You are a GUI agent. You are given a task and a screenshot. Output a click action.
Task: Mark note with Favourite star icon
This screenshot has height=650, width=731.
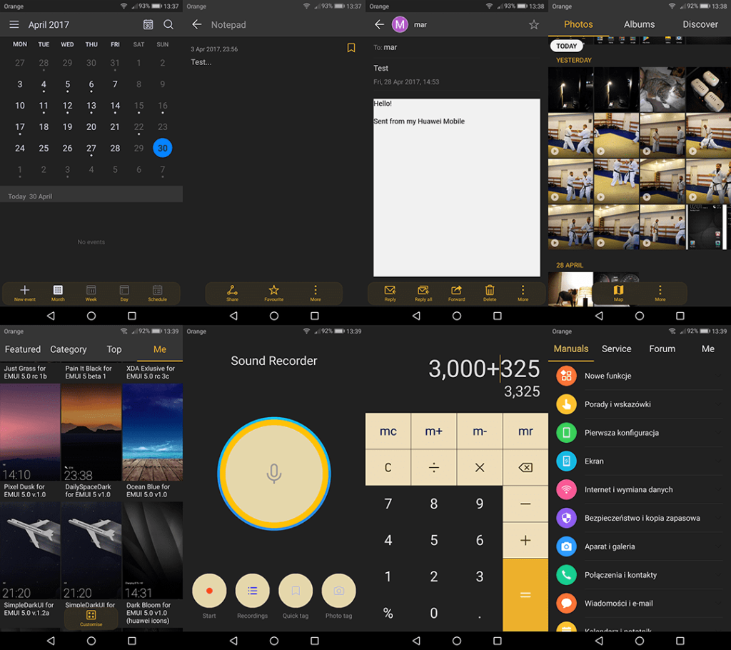tap(273, 291)
